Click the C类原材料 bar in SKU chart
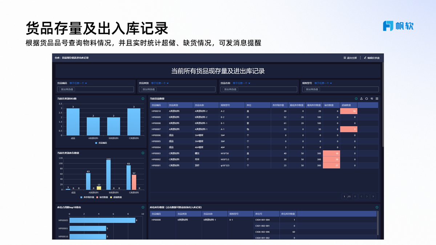Viewport: 436px width, 245px height. tap(134, 122)
